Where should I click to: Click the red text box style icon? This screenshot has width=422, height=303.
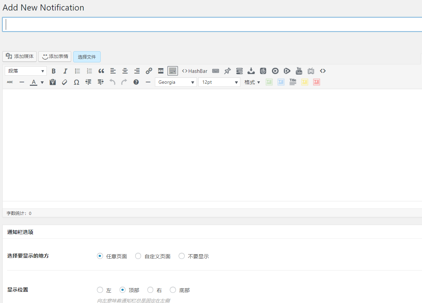tap(317, 82)
